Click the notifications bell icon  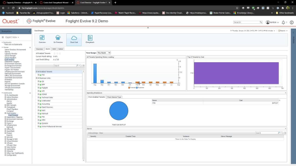tap(283, 23)
